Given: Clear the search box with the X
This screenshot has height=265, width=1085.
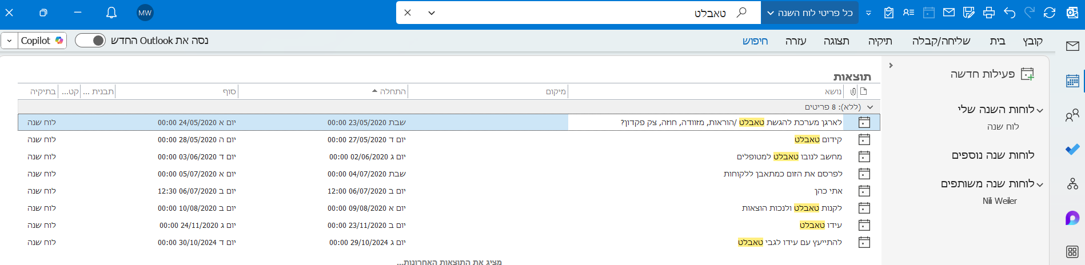Looking at the screenshot, I should coord(408,13).
